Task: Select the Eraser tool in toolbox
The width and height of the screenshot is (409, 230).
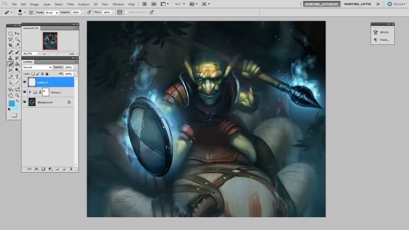Action: pos(11,64)
